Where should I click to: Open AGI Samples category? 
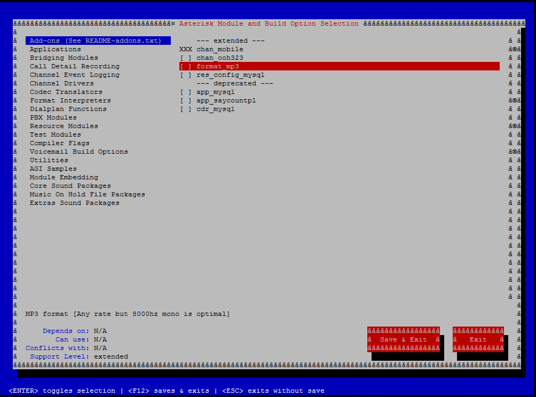53,169
